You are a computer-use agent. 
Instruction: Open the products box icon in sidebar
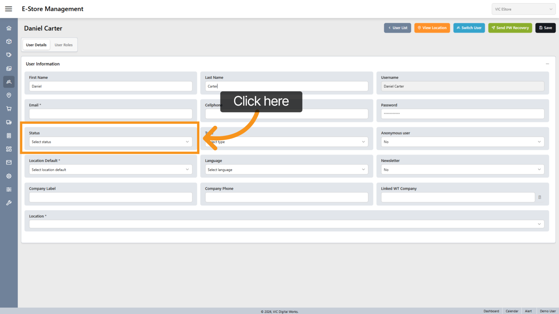tap(9, 42)
